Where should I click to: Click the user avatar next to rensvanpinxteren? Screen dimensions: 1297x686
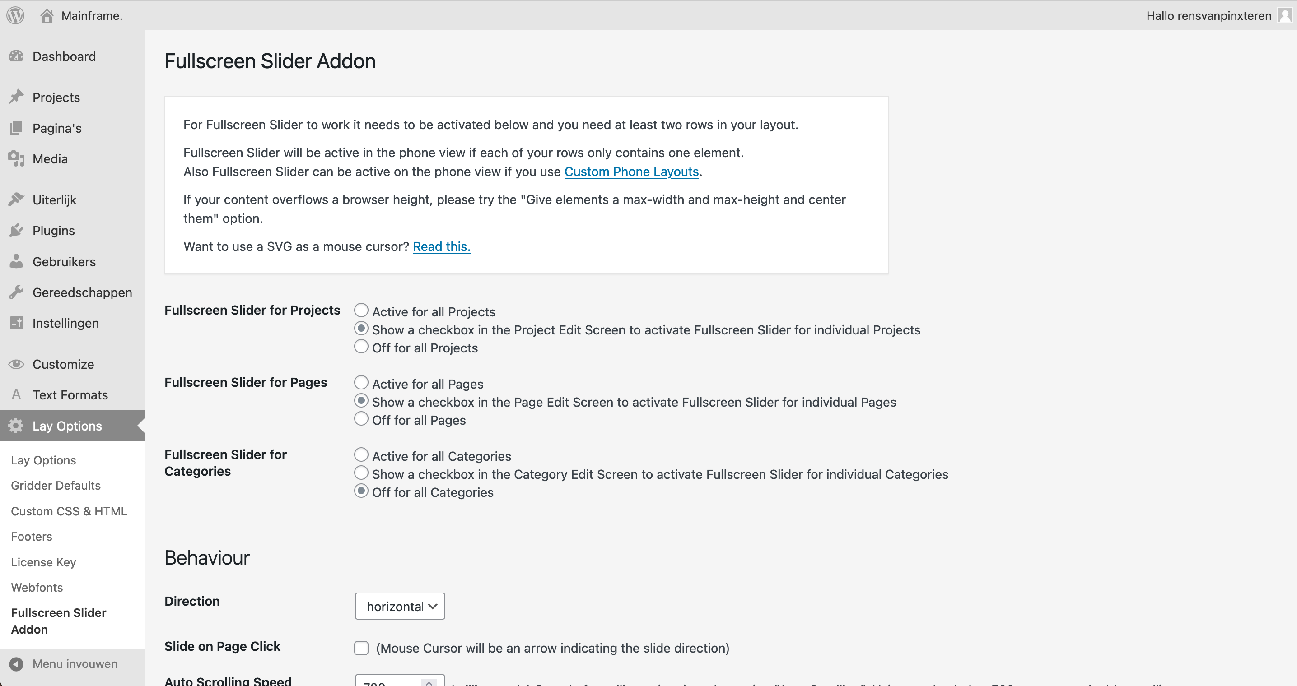tap(1284, 16)
